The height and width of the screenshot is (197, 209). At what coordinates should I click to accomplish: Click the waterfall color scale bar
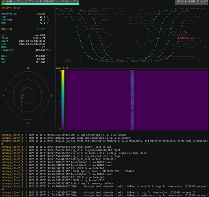(63, 100)
